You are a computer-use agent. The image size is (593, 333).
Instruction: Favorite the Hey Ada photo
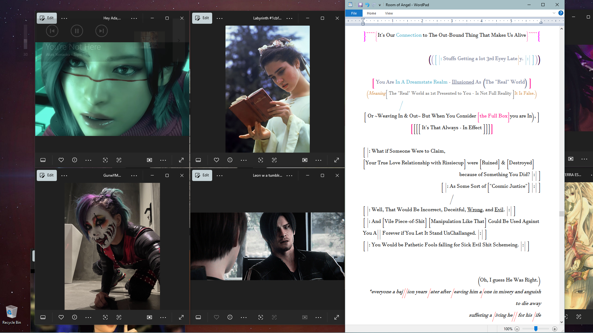click(x=61, y=160)
